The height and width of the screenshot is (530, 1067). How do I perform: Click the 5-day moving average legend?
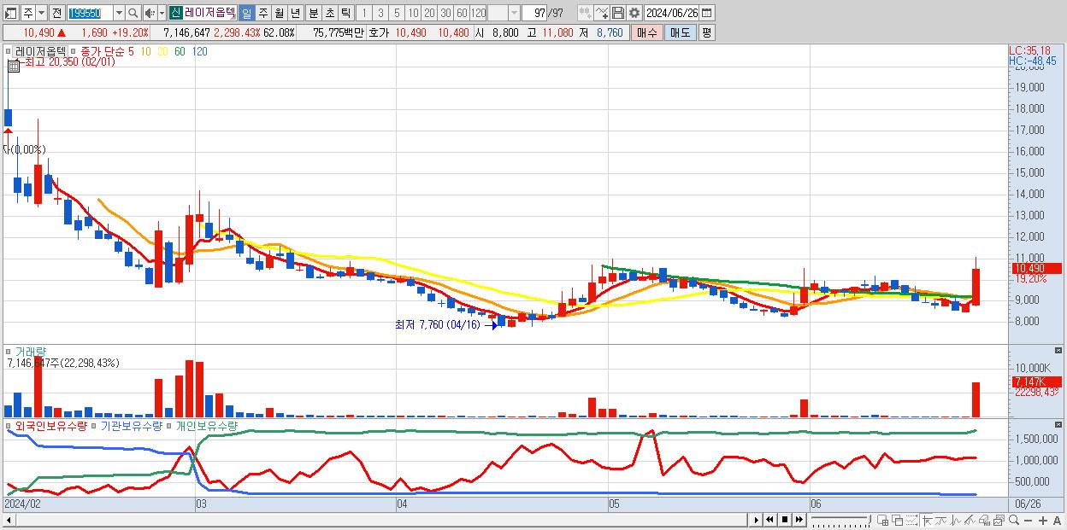click(131, 51)
